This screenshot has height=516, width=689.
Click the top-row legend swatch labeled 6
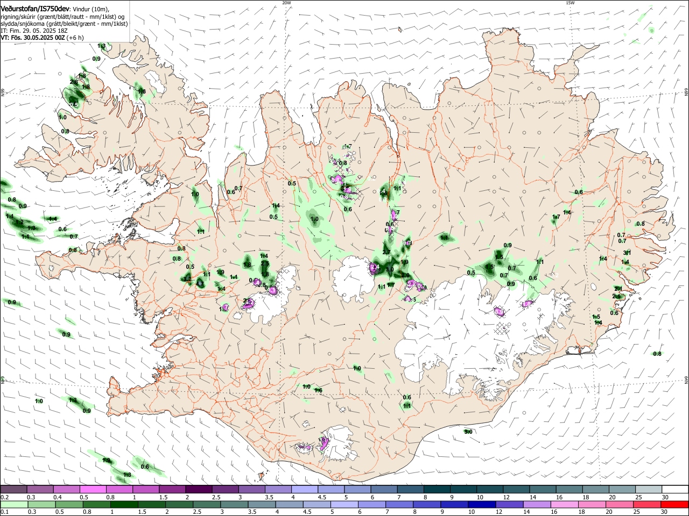(383, 489)
